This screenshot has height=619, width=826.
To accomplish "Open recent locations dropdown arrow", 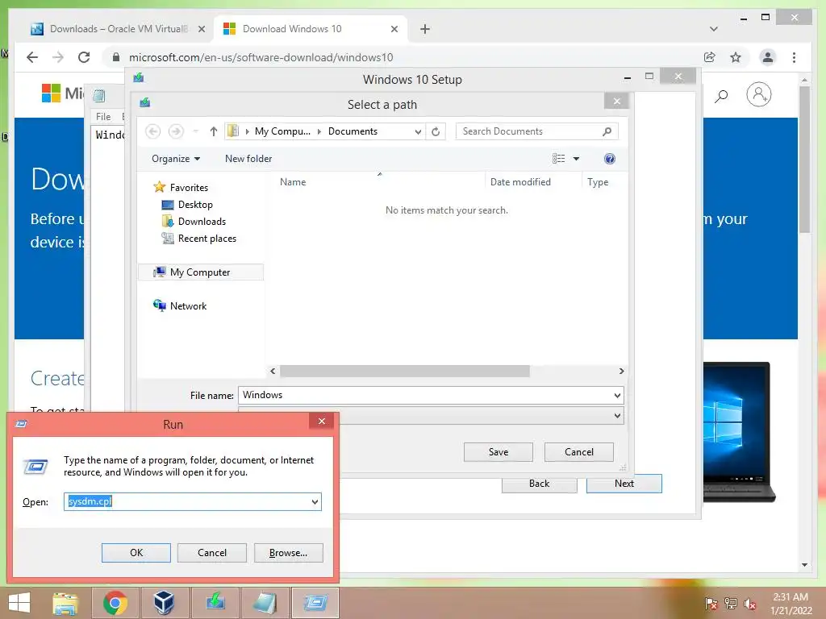I will click(195, 131).
